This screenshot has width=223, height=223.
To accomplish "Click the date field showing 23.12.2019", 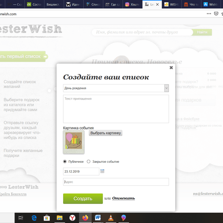I will point(81,171).
